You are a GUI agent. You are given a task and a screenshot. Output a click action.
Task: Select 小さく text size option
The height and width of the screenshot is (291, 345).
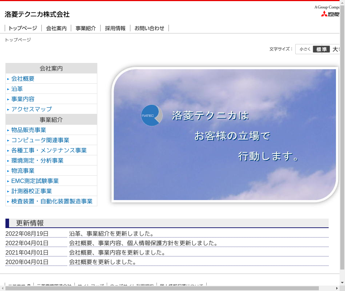pos(305,49)
